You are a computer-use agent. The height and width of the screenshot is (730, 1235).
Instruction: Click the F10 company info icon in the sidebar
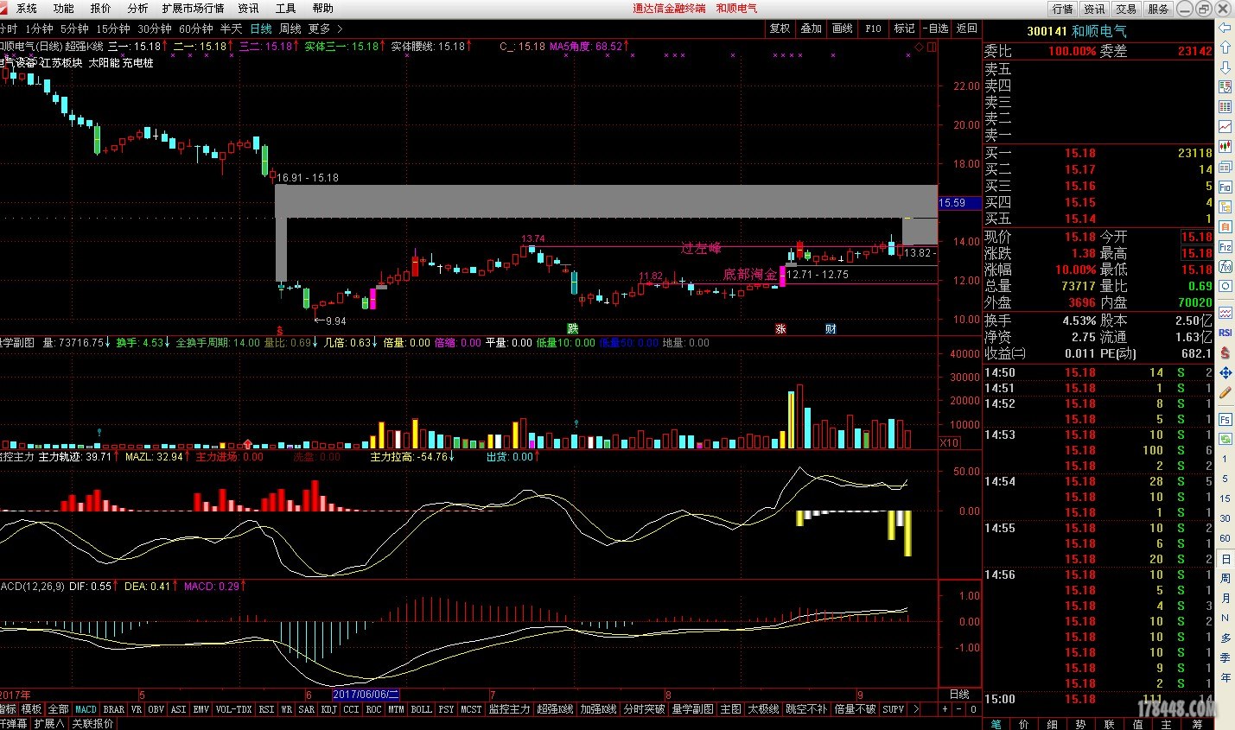tap(1225, 187)
